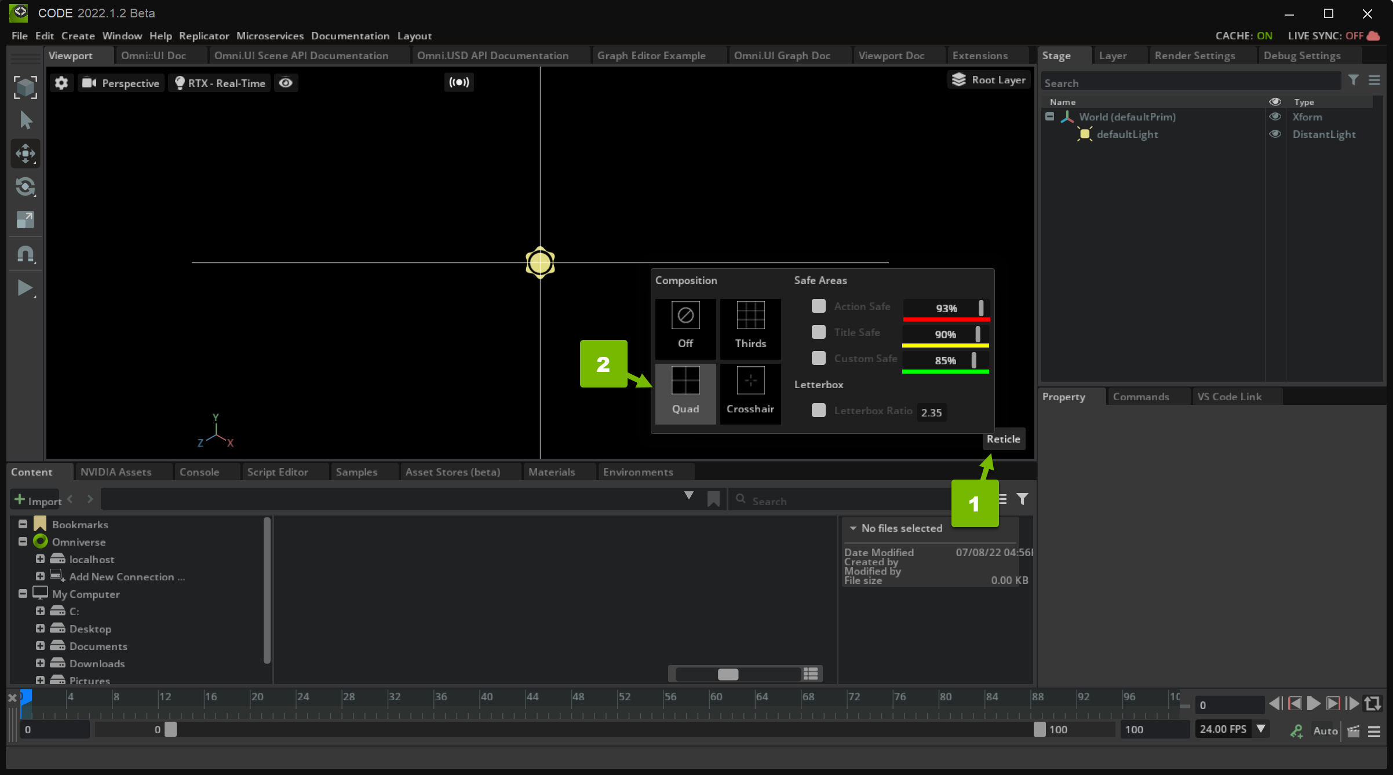Click the Auto keying button

1325,730
